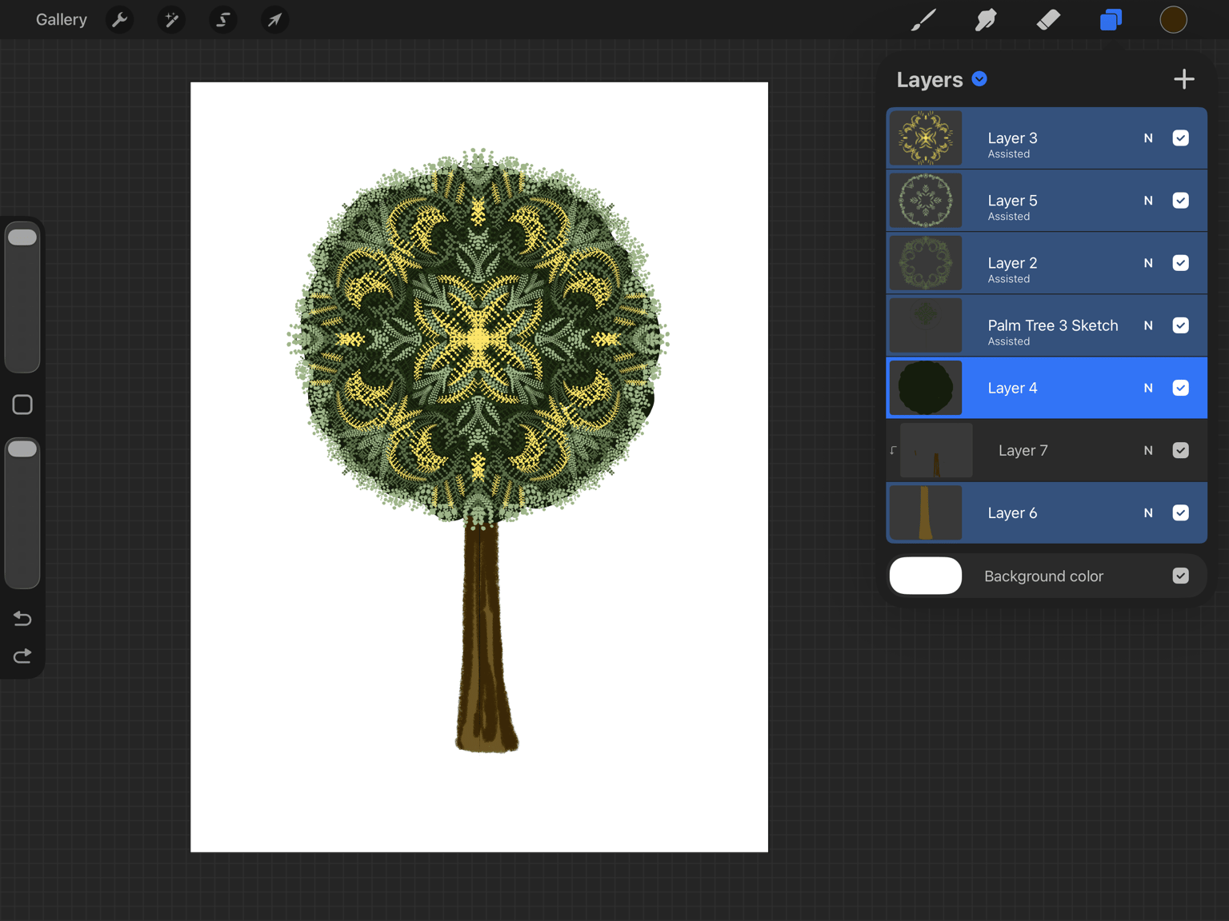
Task: Click the "Palm Tree 3 Sketch" name
Action: (x=1053, y=325)
